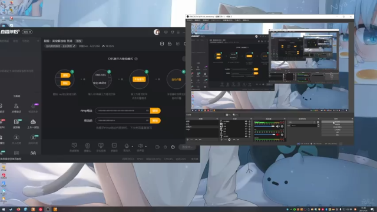Pop out the OBS Controls dock header icon
The width and height of the screenshot is (377, 212).
point(352,118)
